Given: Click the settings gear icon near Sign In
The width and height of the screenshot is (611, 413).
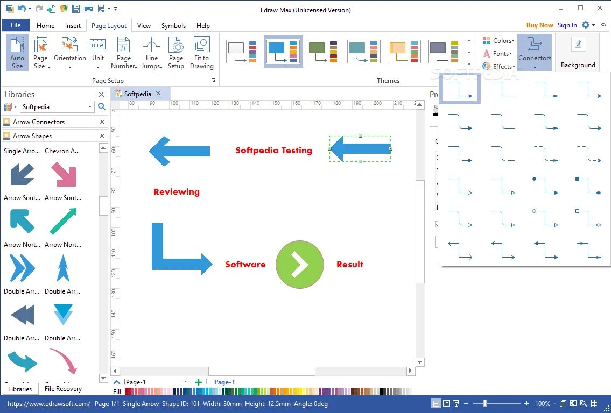Looking at the screenshot, I should (x=586, y=25).
